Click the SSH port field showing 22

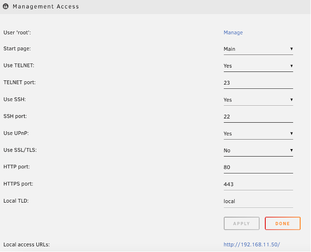[258, 117]
